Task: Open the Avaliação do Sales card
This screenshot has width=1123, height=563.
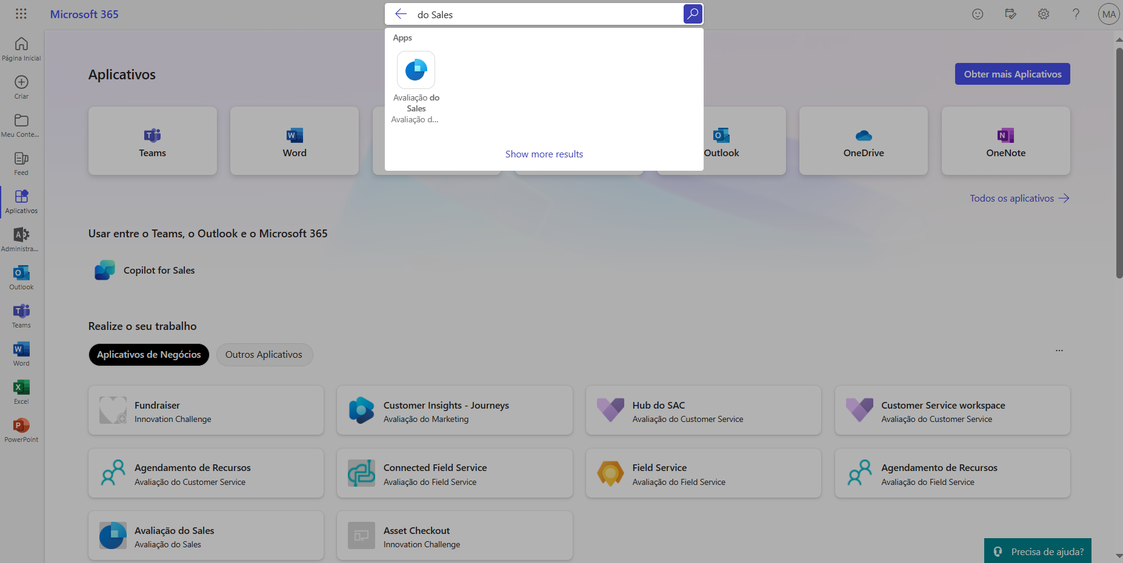Action: tap(206, 536)
